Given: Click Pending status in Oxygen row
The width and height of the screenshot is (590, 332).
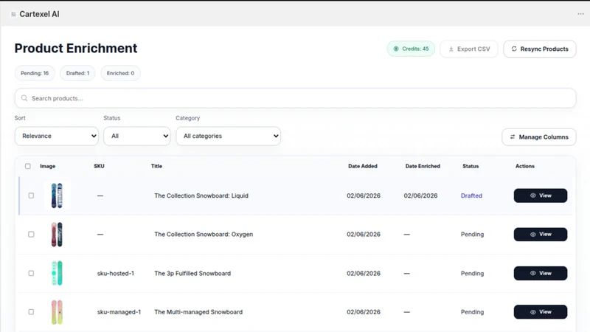Looking at the screenshot, I should click(x=472, y=234).
